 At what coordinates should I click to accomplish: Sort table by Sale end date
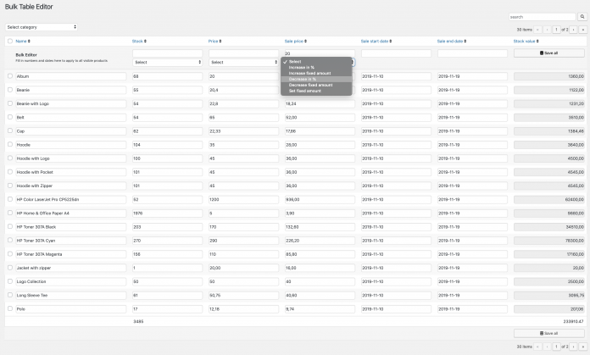[x=452, y=41]
